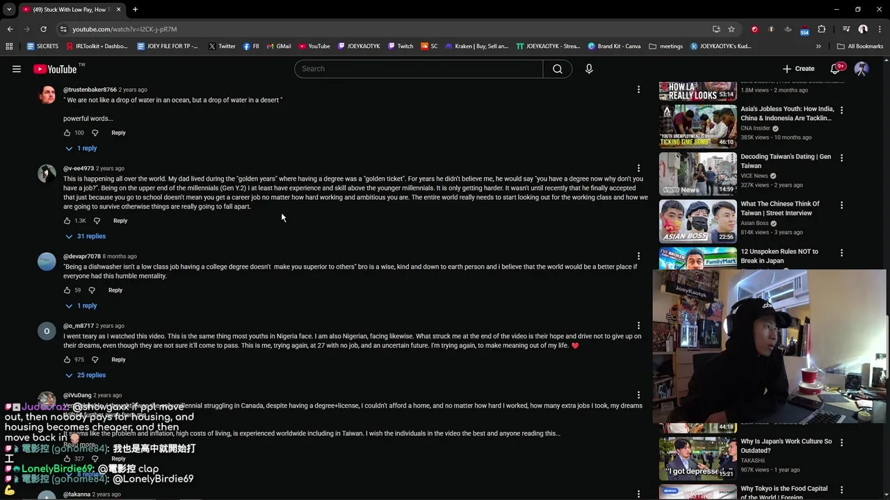Open the tab search dropdown arrow
Viewport: 890px width, 500px height.
[9, 10]
